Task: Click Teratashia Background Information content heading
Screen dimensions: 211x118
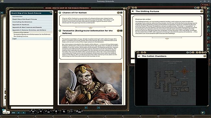Action: point(88,32)
